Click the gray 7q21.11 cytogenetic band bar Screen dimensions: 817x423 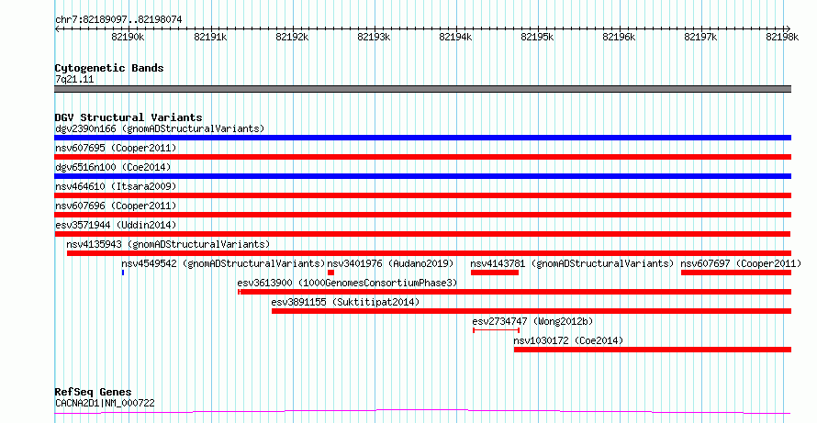[x=422, y=89]
